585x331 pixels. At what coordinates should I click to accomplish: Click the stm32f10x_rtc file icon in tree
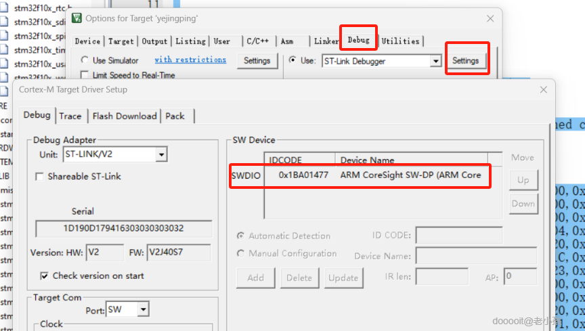(x=4, y=8)
